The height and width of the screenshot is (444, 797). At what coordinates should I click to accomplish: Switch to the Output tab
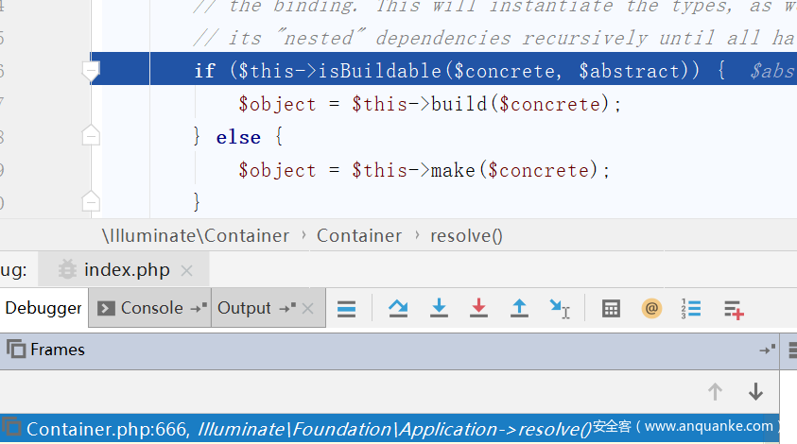point(268,308)
